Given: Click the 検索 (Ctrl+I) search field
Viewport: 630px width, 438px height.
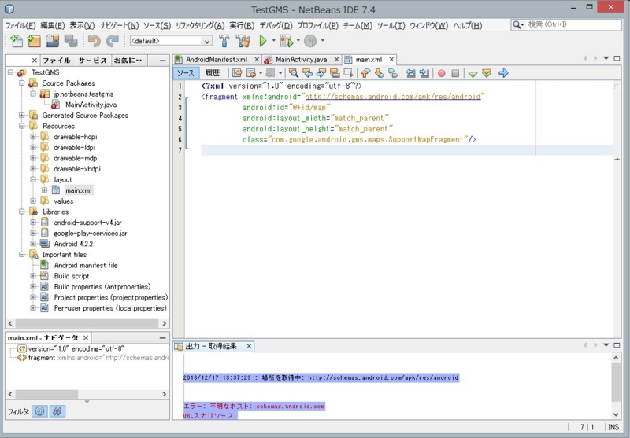Looking at the screenshot, I should point(574,25).
